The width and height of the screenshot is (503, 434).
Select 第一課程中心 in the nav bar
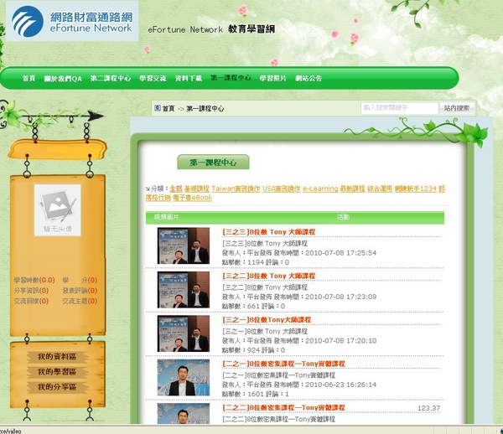231,78
